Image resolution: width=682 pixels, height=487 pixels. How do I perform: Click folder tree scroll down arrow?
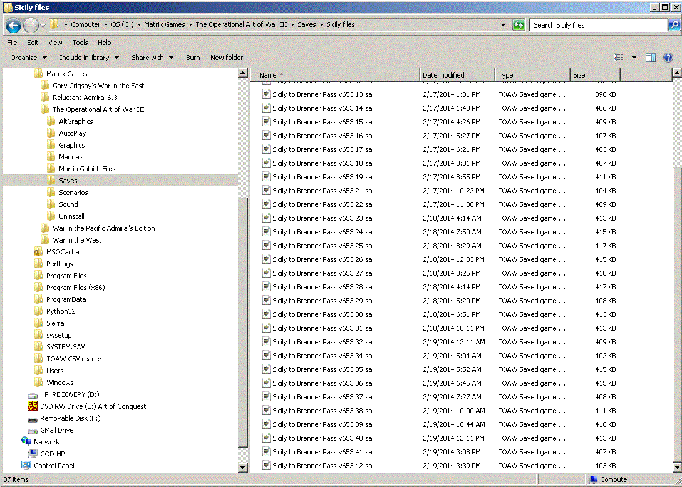click(x=243, y=468)
